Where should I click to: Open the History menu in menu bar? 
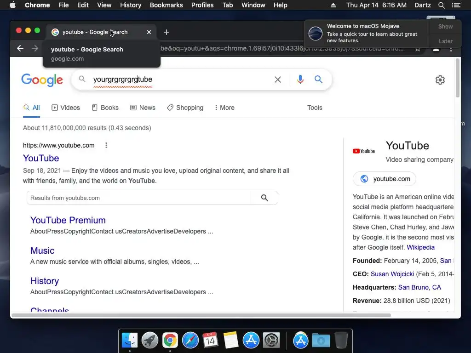tap(131, 5)
